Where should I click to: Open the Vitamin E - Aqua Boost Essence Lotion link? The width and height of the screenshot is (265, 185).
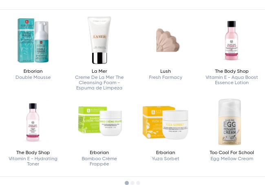[232, 80]
